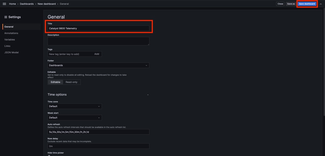The width and height of the screenshot is (325, 156).
Task: Click the Now delay input
Action: tap(98, 146)
